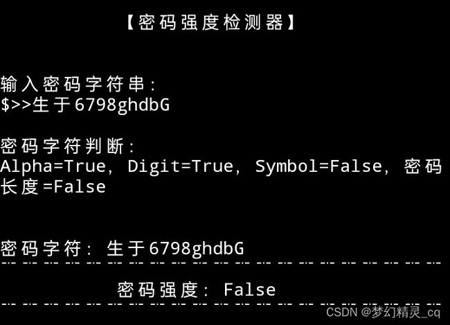Image resolution: width=450 pixels, height=325 pixels.
Task: Click the 密码字符 label near bottom
Action: coord(41,249)
